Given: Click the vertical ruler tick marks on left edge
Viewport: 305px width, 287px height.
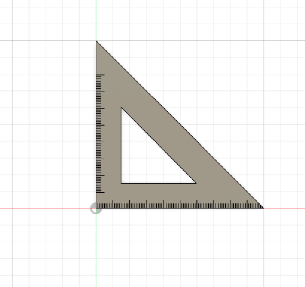Looking at the screenshot, I should click(100, 134).
